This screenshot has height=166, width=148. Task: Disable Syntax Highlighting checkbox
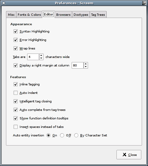click(15, 31)
